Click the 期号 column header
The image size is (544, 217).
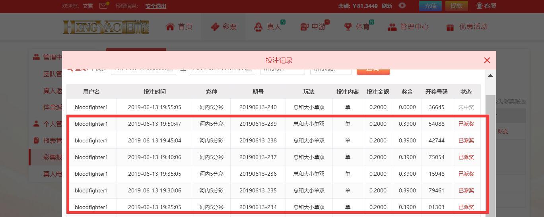[x=258, y=92]
